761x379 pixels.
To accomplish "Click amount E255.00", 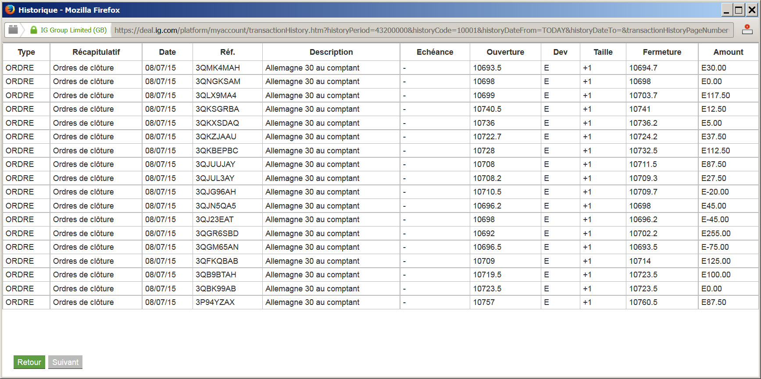I will tap(716, 234).
